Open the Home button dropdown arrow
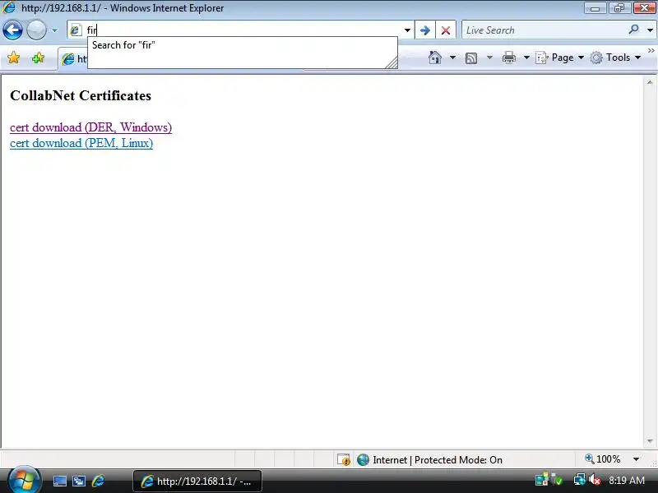 point(452,58)
